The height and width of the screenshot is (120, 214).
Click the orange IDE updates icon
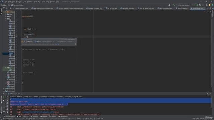point(210,5)
